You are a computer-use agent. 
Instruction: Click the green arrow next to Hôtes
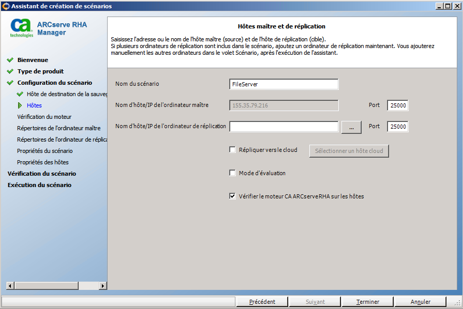click(20, 105)
